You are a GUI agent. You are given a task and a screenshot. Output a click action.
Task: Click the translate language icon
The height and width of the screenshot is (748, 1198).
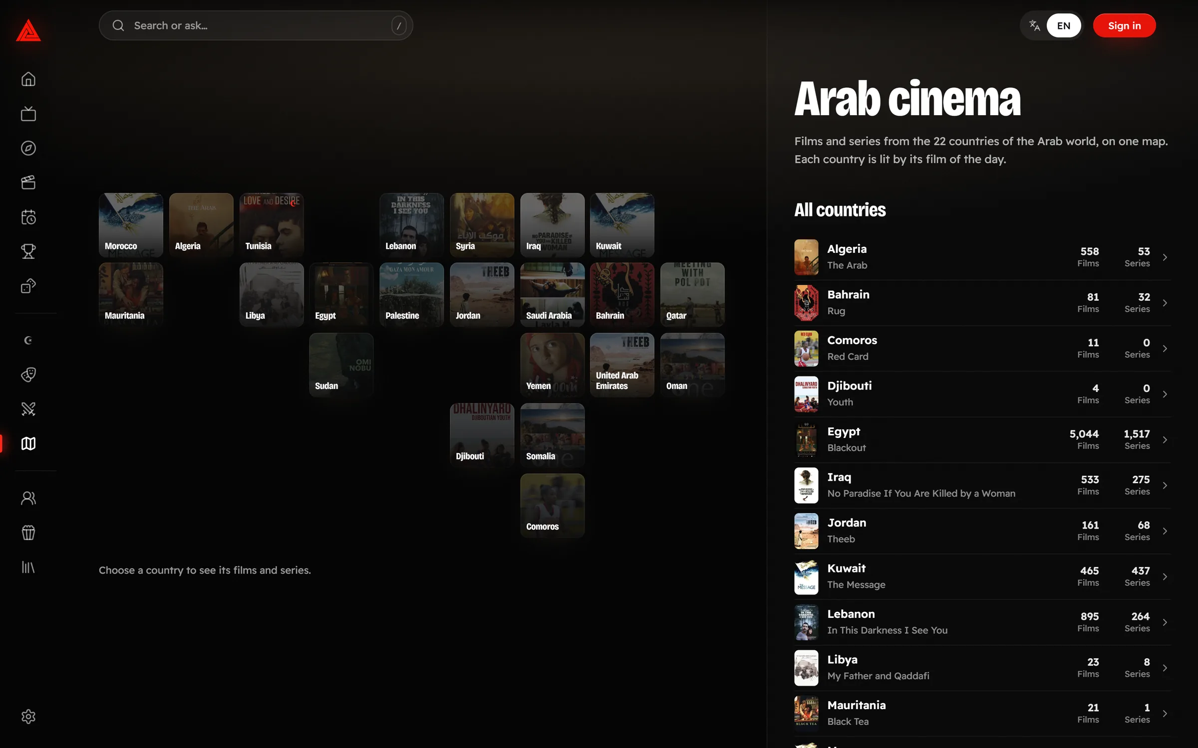(x=1034, y=25)
